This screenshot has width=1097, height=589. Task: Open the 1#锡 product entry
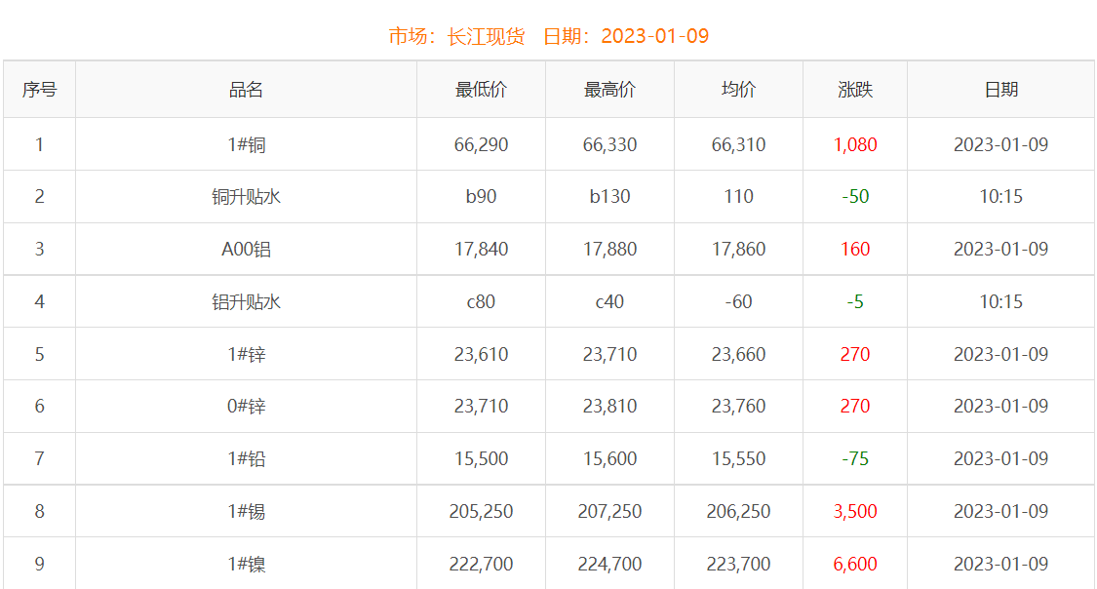246,512
